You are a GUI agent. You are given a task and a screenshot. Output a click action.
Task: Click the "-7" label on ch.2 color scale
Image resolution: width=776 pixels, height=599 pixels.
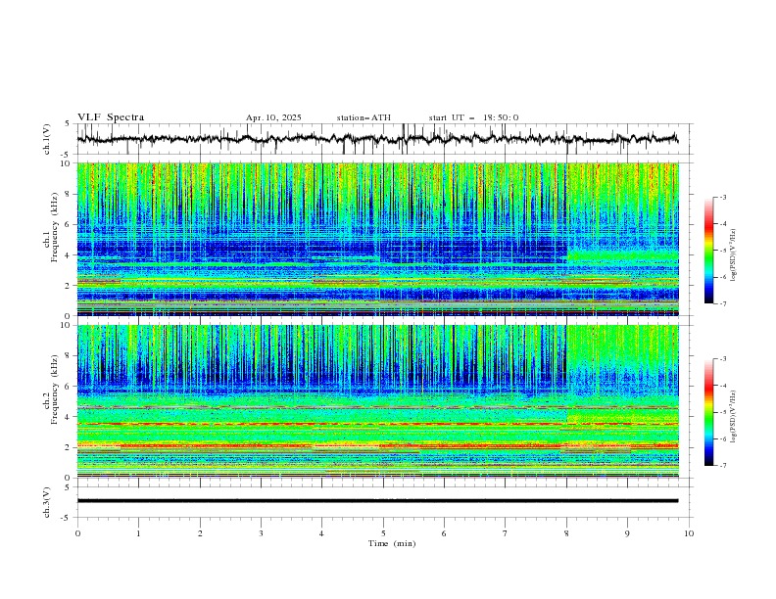[722, 466]
